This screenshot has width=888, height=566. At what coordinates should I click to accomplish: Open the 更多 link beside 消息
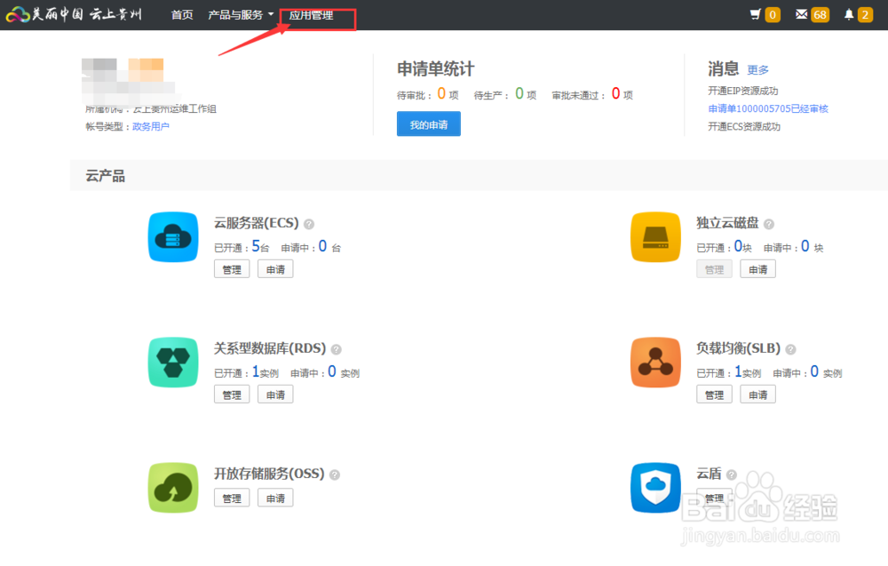pos(757,69)
